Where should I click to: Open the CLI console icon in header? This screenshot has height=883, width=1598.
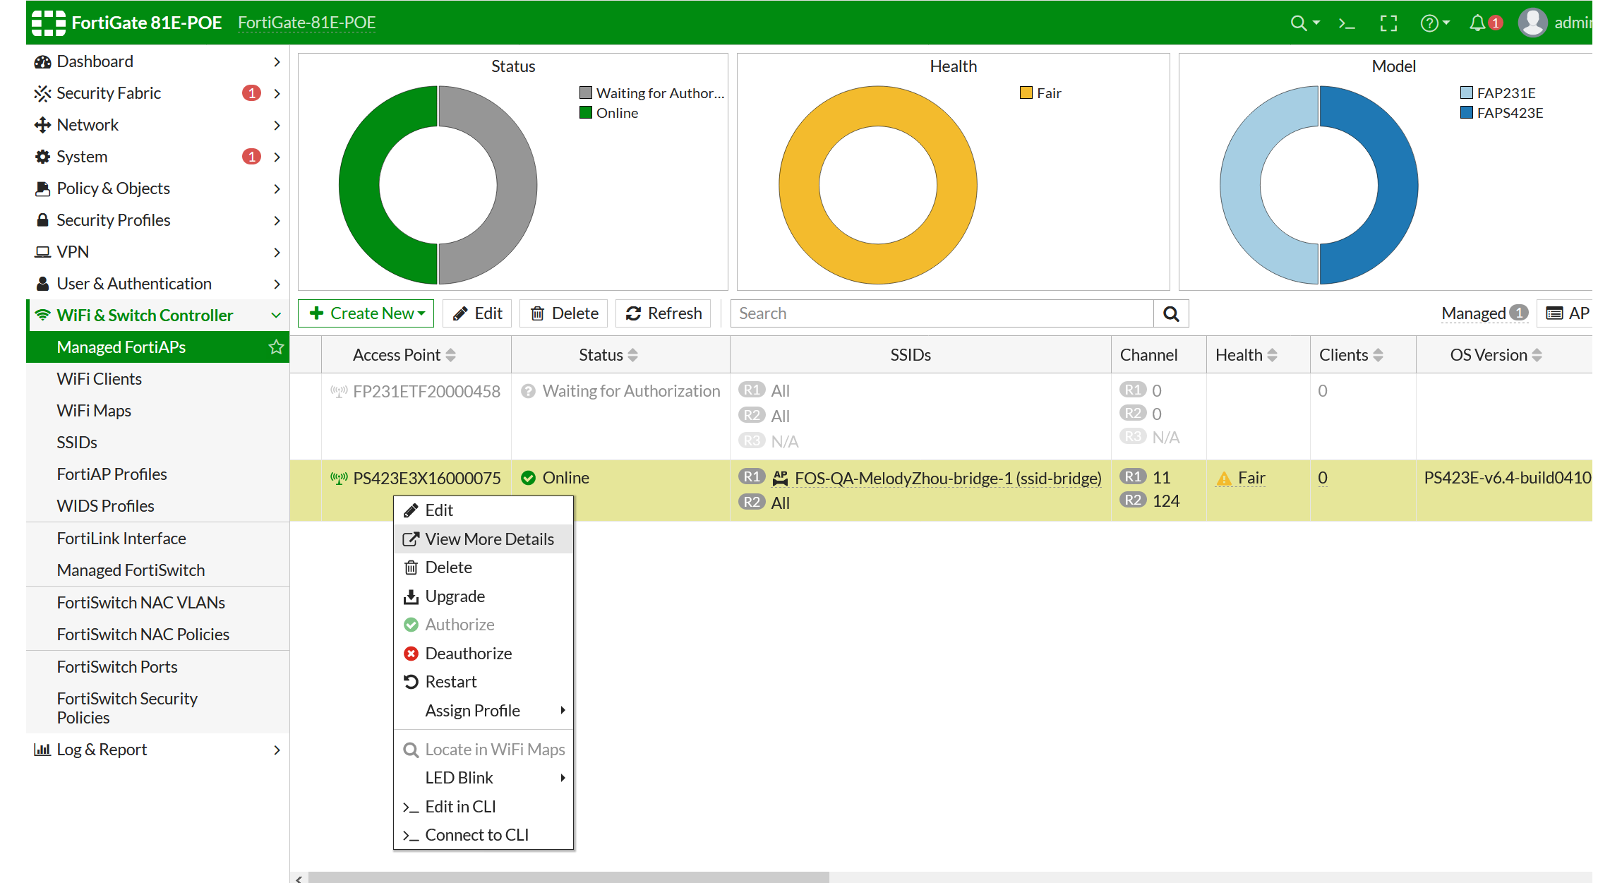tap(1347, 23)
